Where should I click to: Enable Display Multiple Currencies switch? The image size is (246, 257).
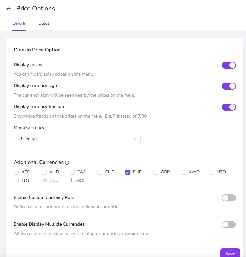[x=229, y=225]
